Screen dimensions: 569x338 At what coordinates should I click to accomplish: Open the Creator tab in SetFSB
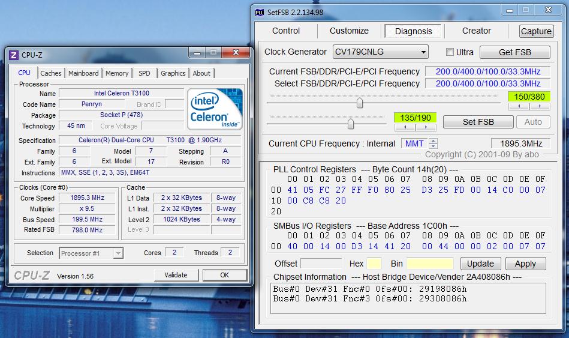(477, 31)
